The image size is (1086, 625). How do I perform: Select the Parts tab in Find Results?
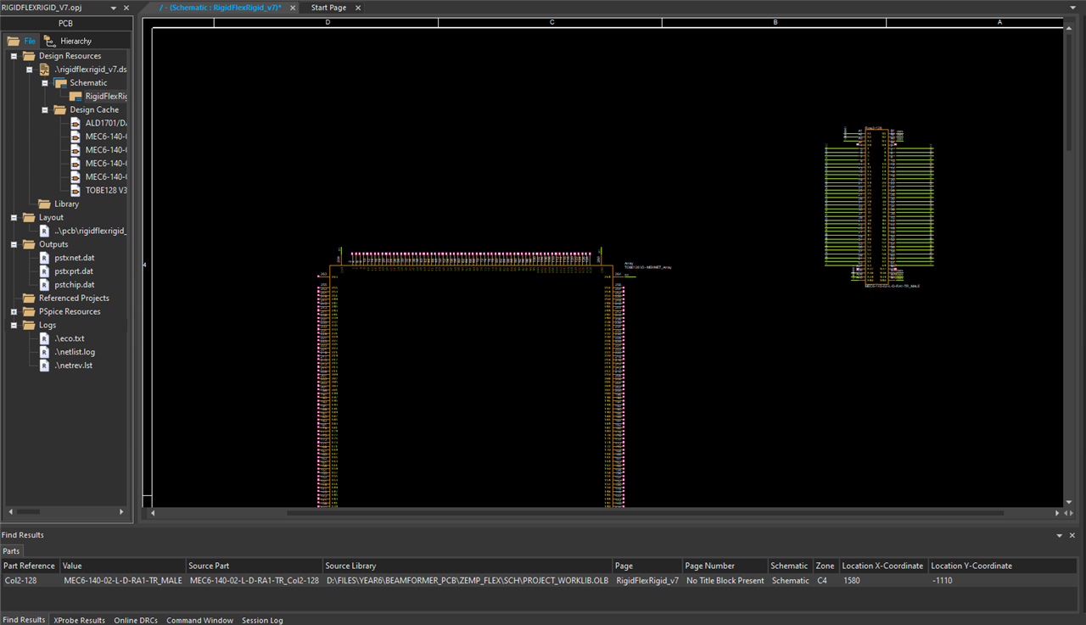(11, 551)
